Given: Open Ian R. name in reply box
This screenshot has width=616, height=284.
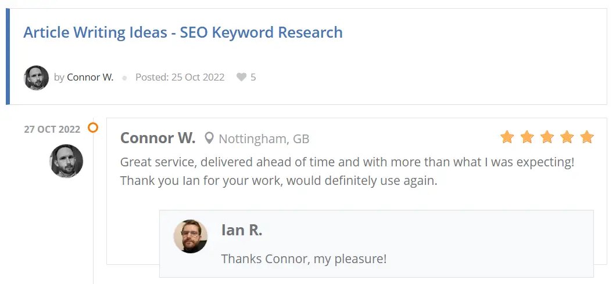Looking at the screenshot, I should pyautogui.click(x=242, y=230).
